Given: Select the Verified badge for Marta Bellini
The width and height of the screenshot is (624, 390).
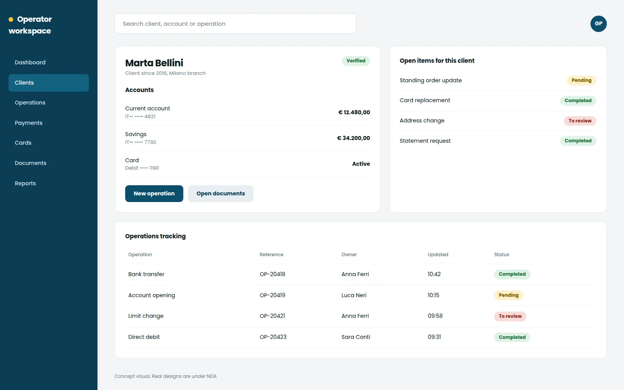Looking at the screenshot, I should (x=356, y=61).
